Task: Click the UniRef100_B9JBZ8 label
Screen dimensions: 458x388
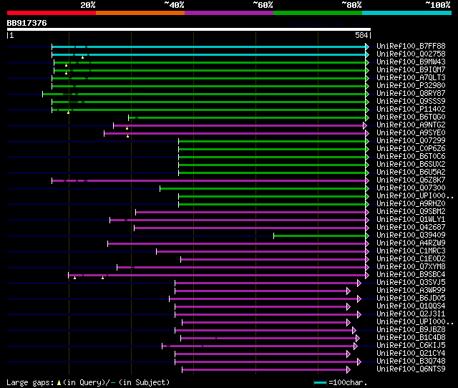Action: tap(411, 330)
